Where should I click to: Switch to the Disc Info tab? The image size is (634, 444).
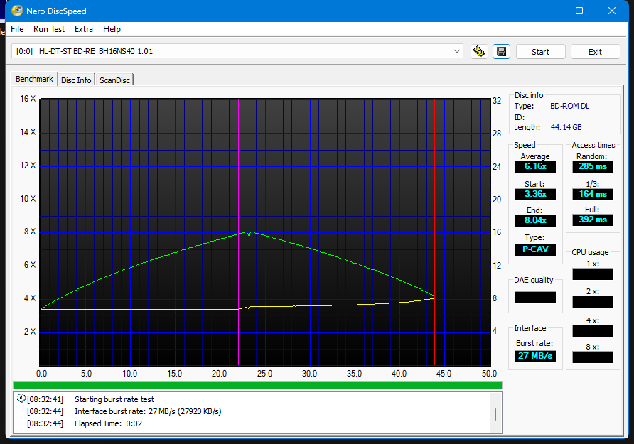pyautogui.click(x=76, y=80)
